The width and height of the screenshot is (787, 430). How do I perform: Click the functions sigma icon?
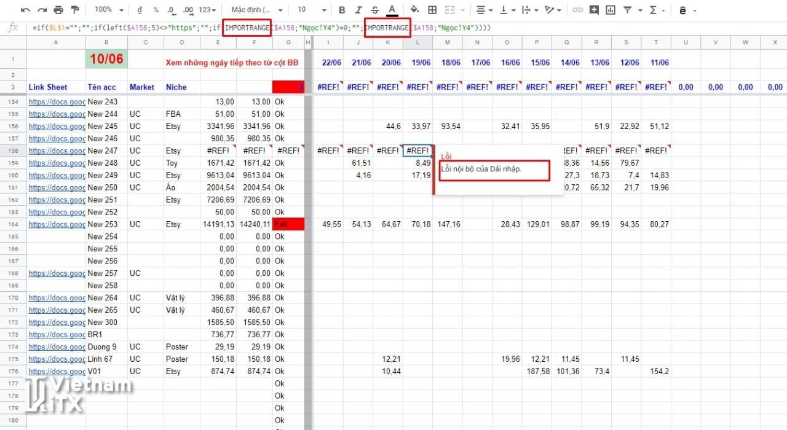point(653,10)
